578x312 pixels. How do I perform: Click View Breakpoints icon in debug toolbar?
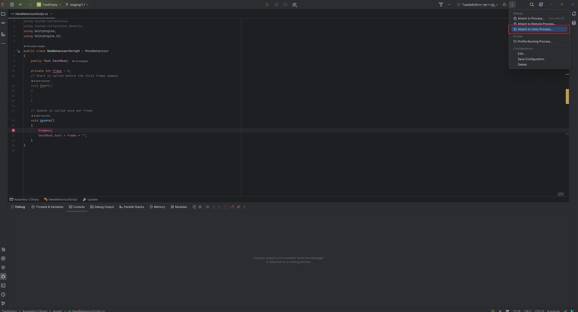[x=233, y=207]
